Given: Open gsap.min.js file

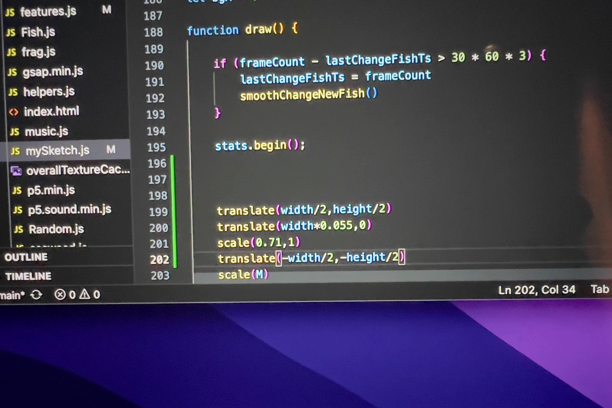Looking at the screenshot, I should click(53, 72).
